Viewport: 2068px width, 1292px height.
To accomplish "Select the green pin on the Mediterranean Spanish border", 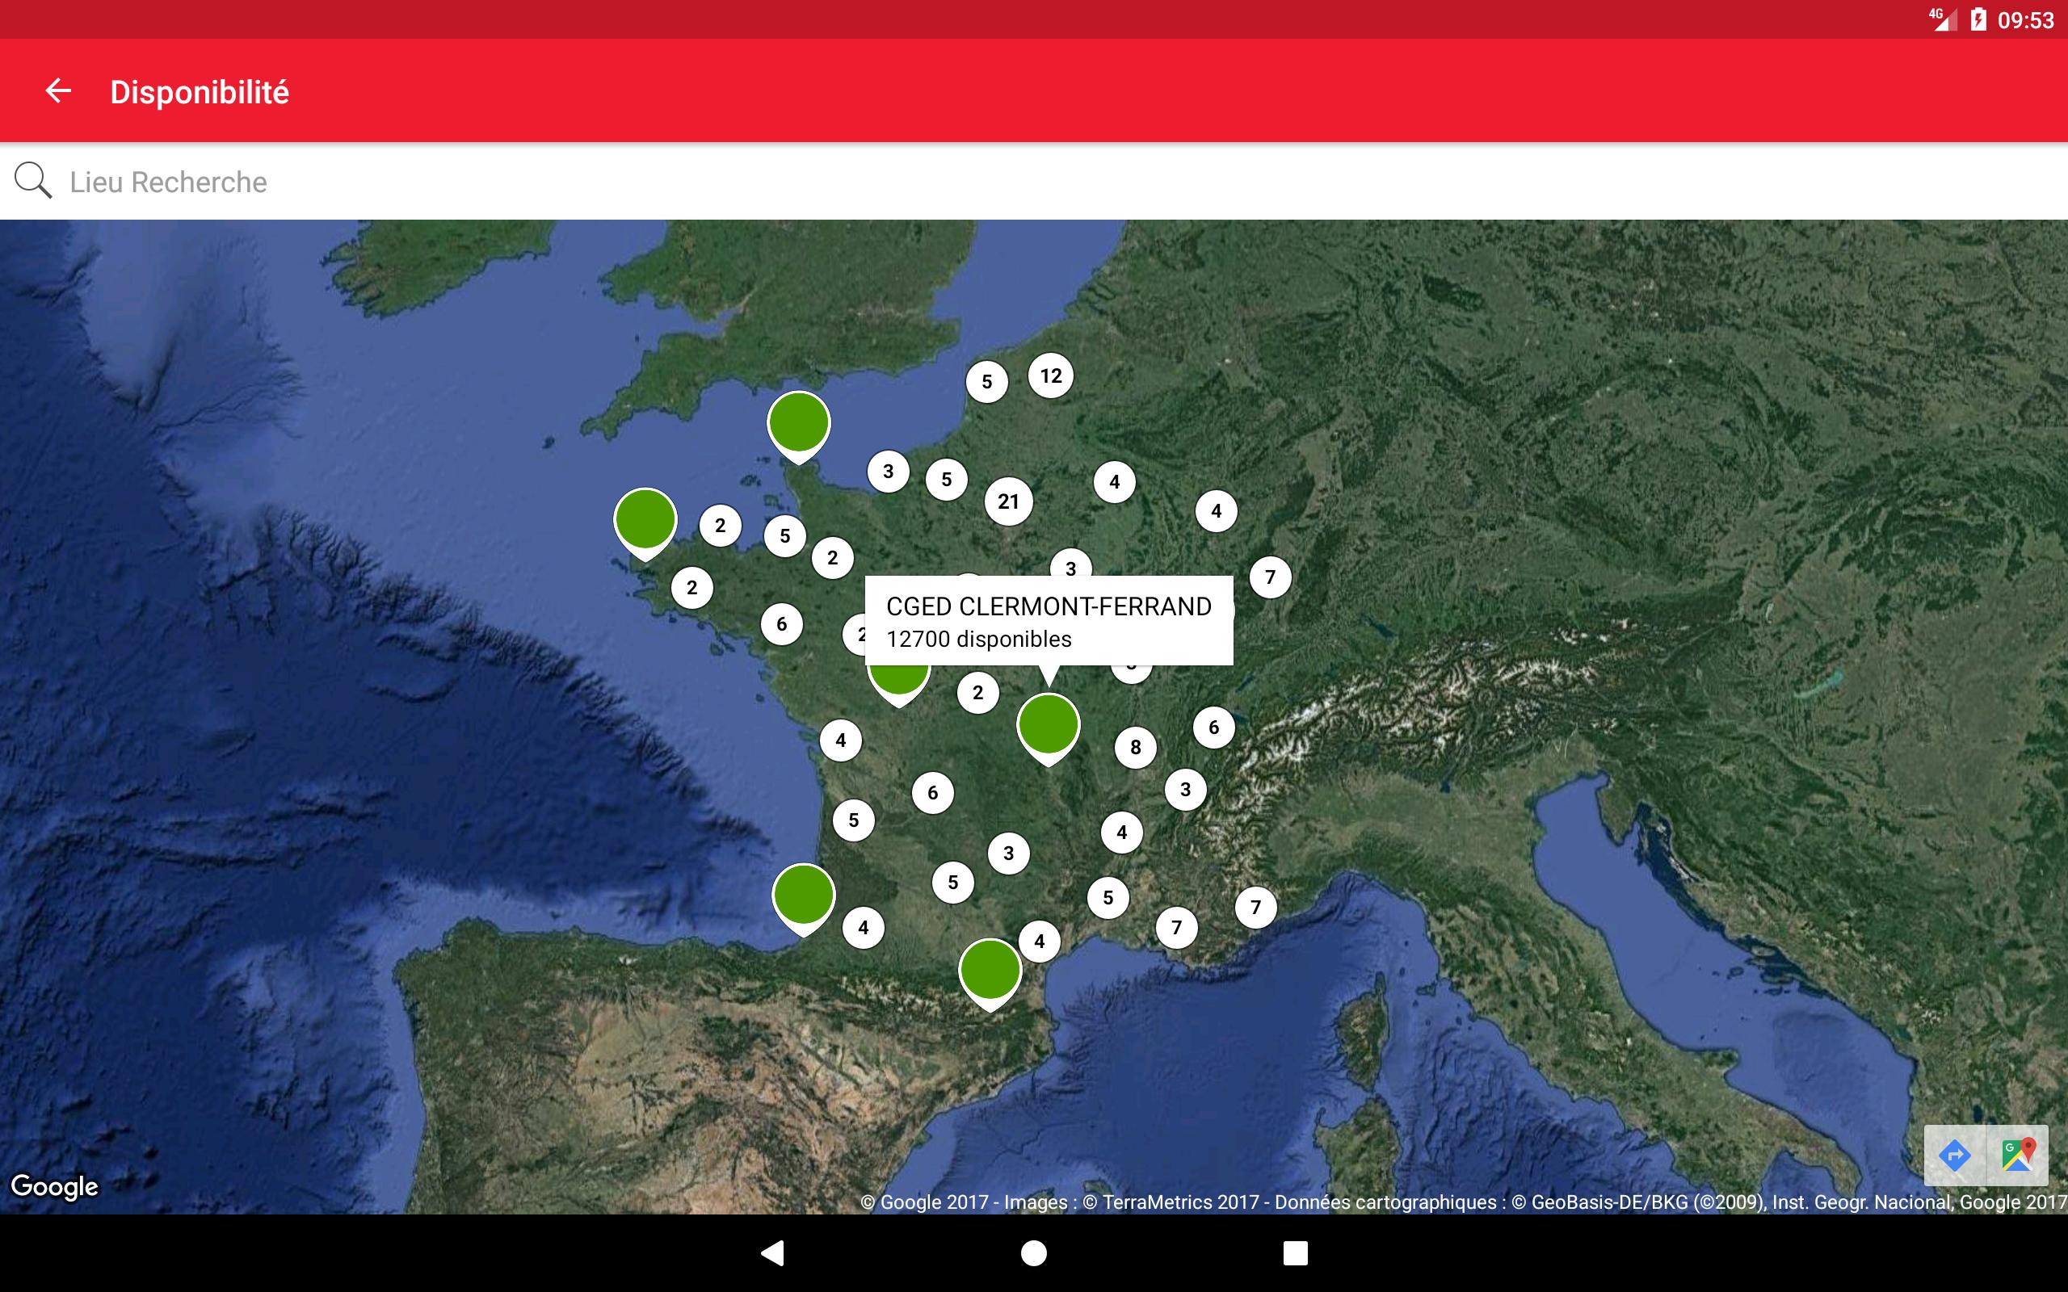I will tap(990, 975).
